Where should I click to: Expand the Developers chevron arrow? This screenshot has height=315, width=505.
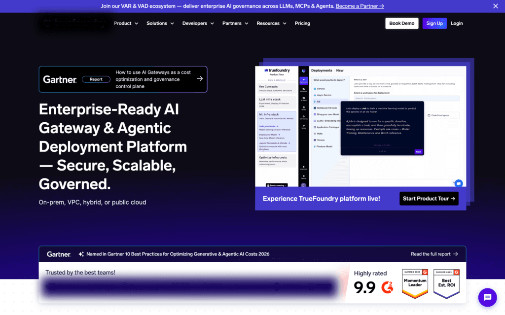[212, 24]
